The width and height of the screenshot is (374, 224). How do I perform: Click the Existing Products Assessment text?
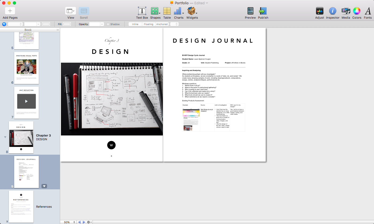193,101
